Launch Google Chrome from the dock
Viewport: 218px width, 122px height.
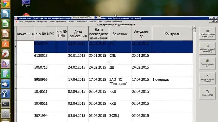point(5,4)
